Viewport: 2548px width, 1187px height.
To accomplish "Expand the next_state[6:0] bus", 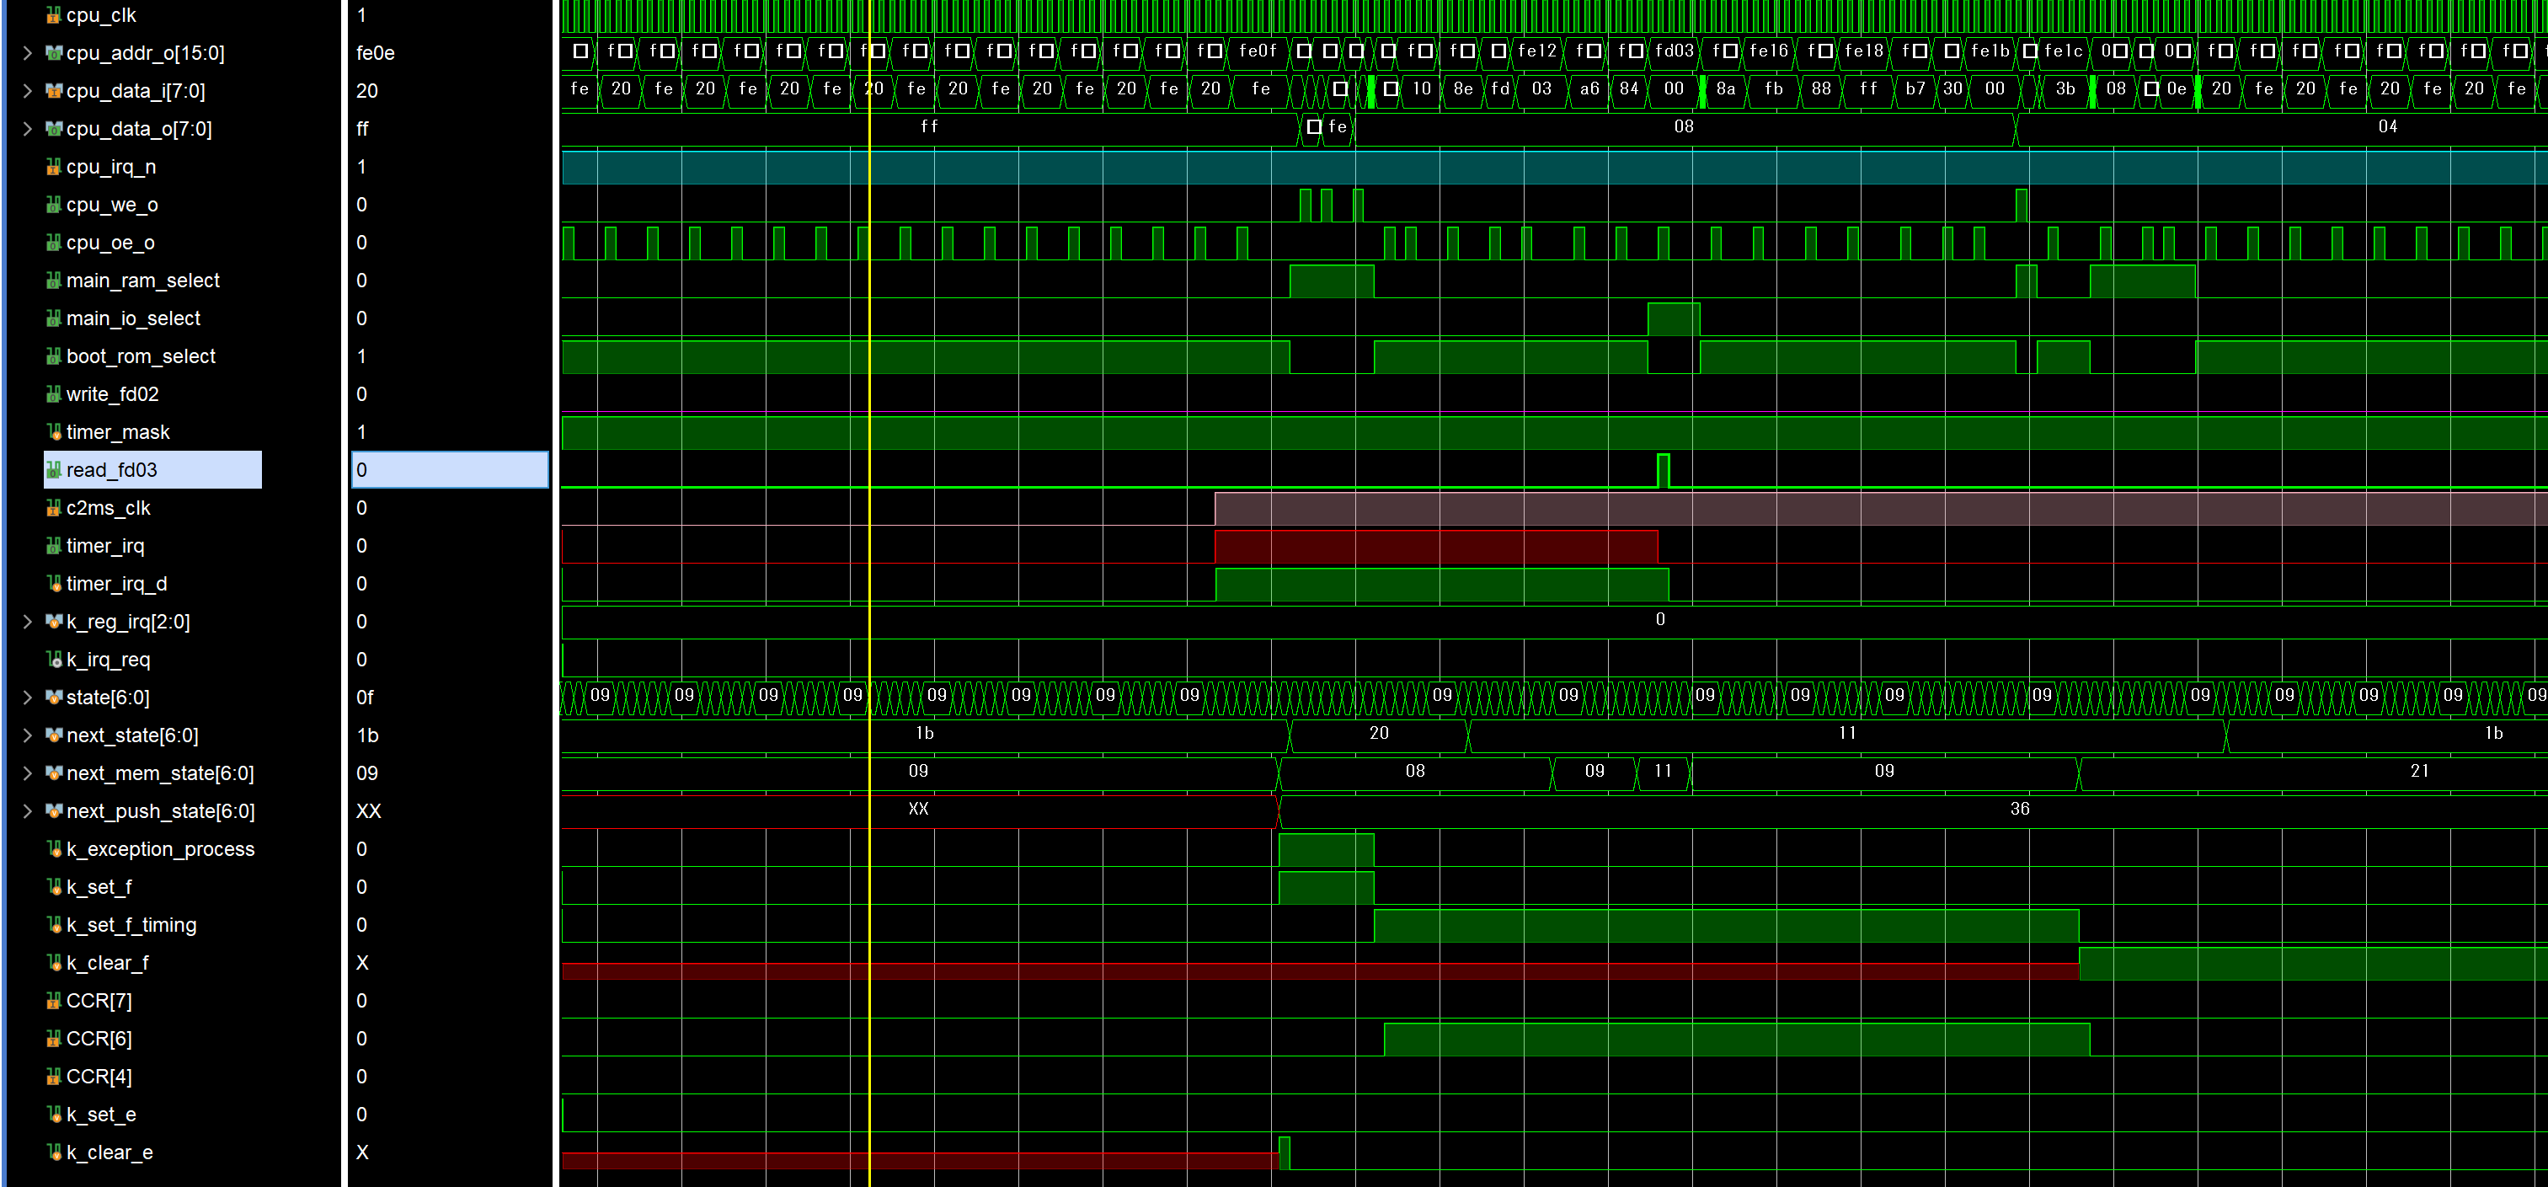I will pyautogui.click(x=27, y=735).
